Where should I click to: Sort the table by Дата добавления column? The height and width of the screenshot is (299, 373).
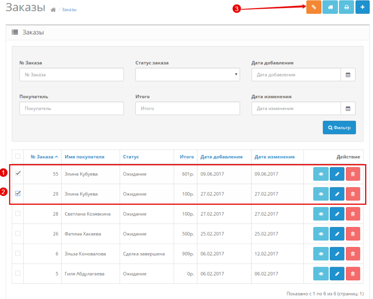click(x=221, y=157)
